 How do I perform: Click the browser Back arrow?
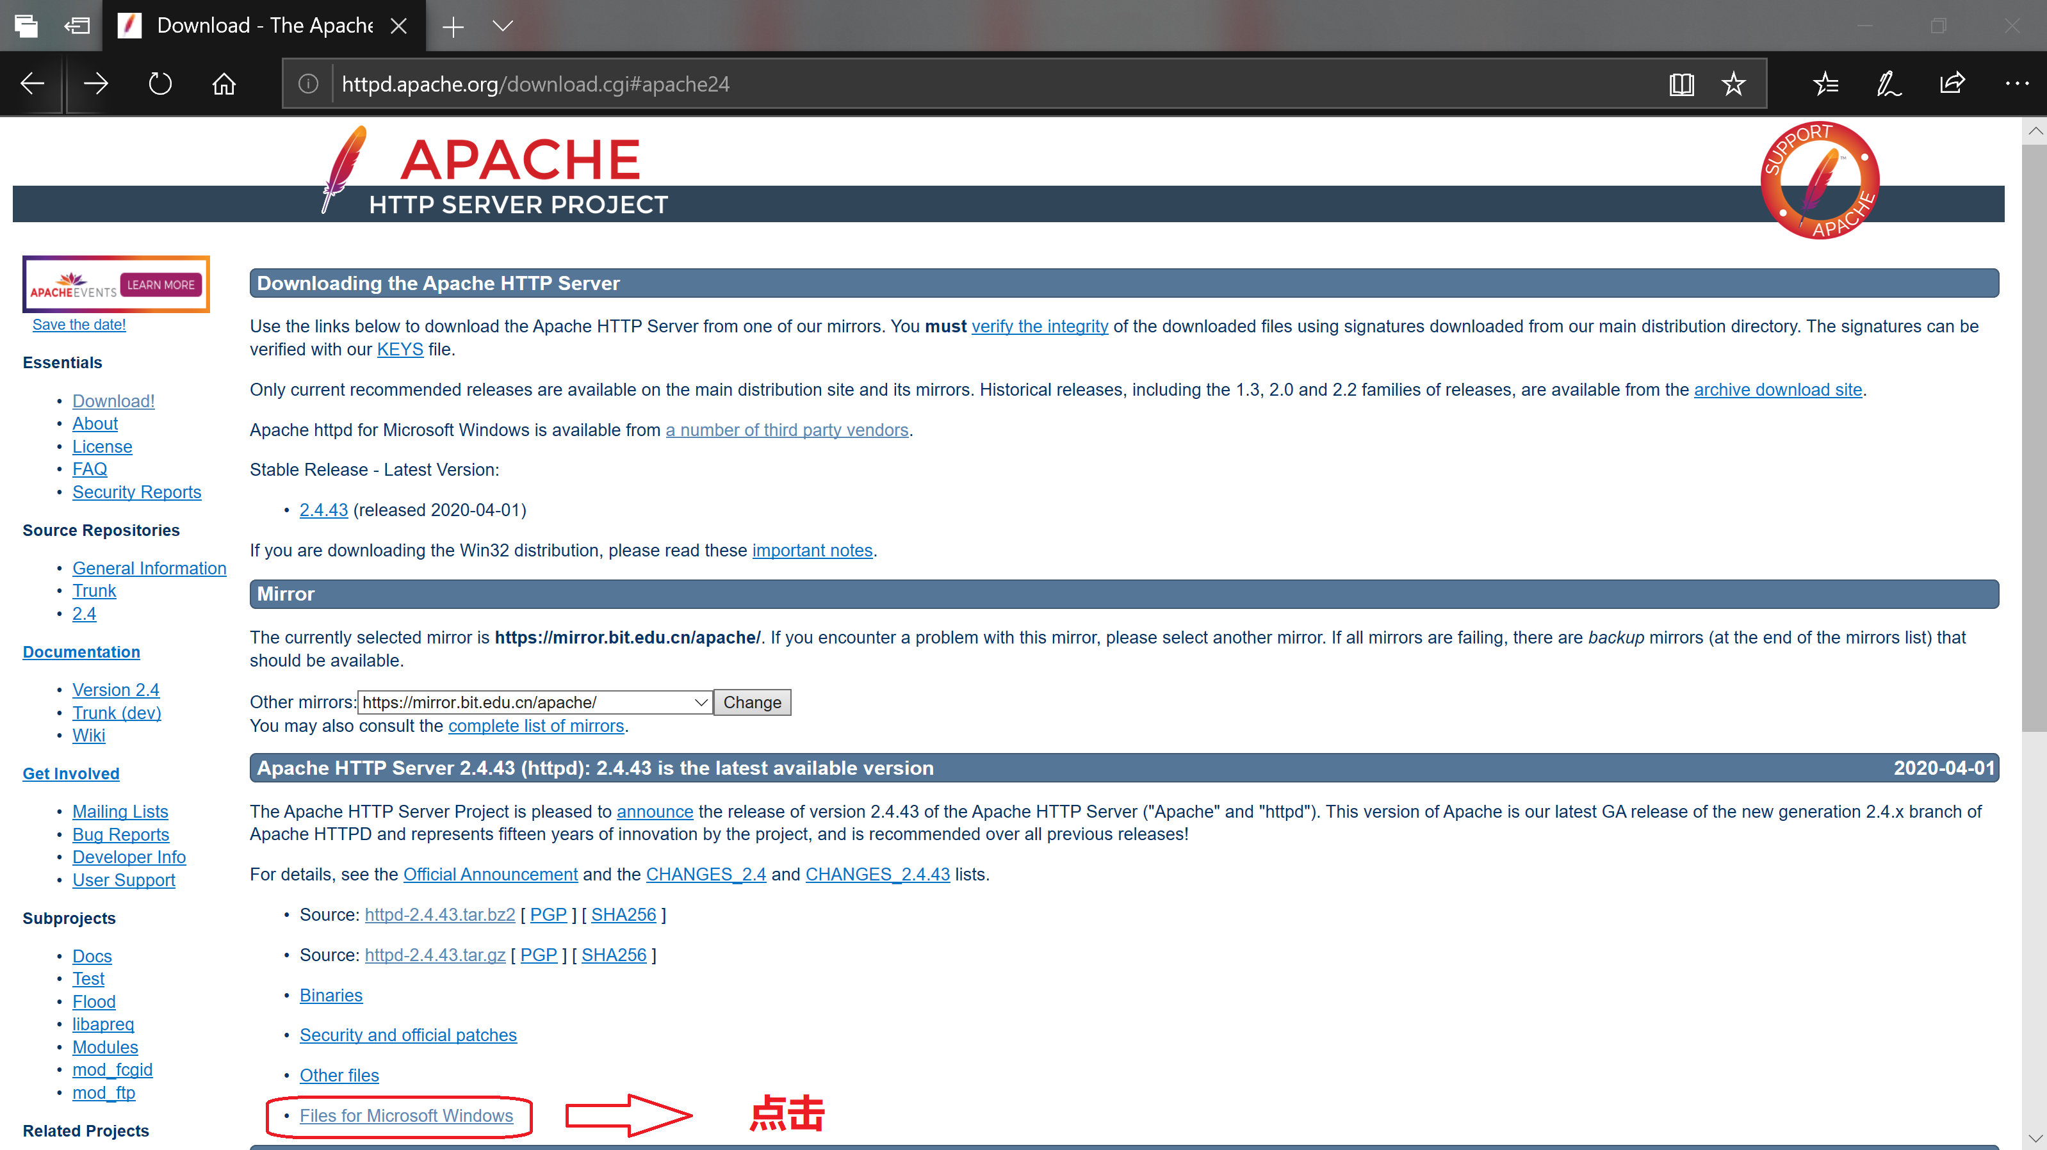32,83
